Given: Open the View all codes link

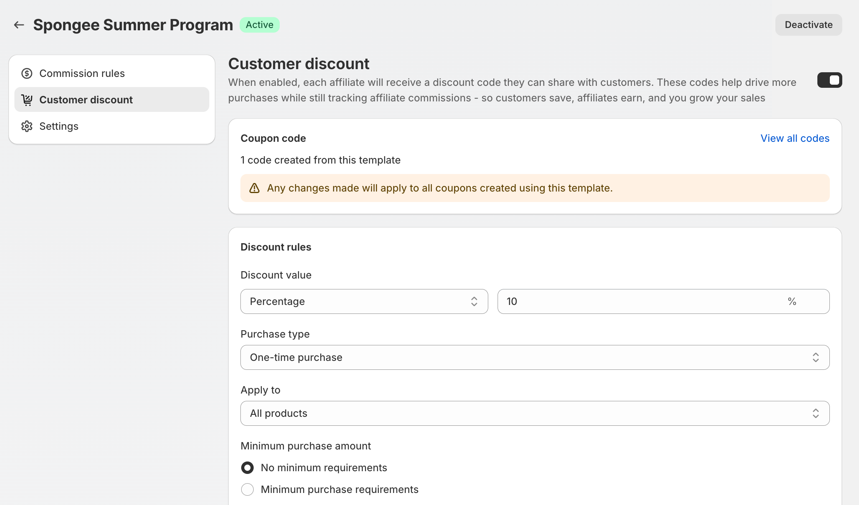Looking at the screenshot, I should (x=795, y=138).
